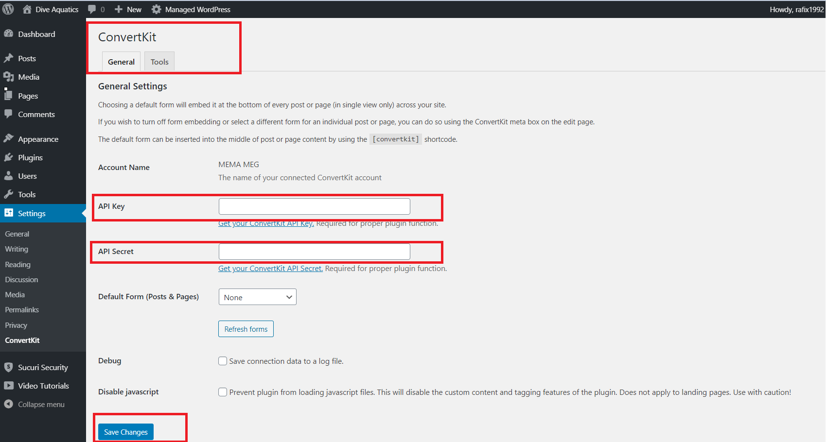
Task: Click the Save Changes button
Action: coord(125,431)
